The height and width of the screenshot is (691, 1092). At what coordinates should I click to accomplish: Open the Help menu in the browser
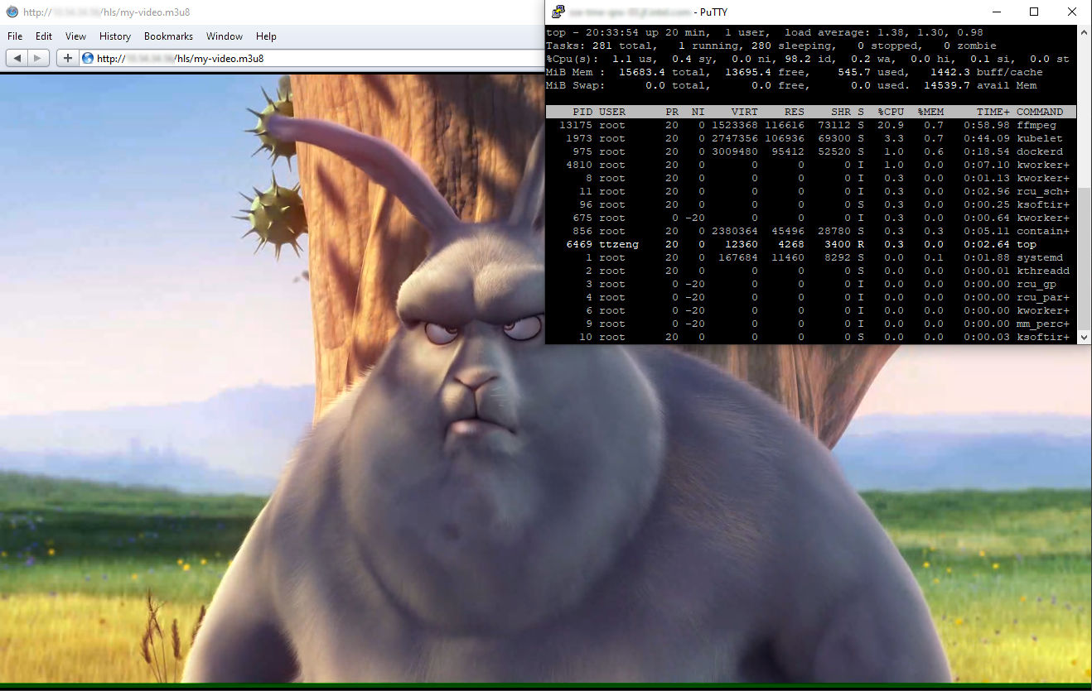point(266,36)
